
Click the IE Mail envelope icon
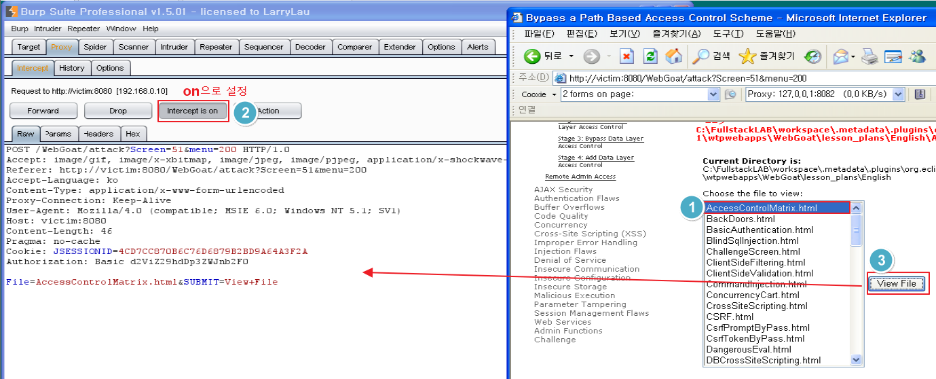point(841,56)
